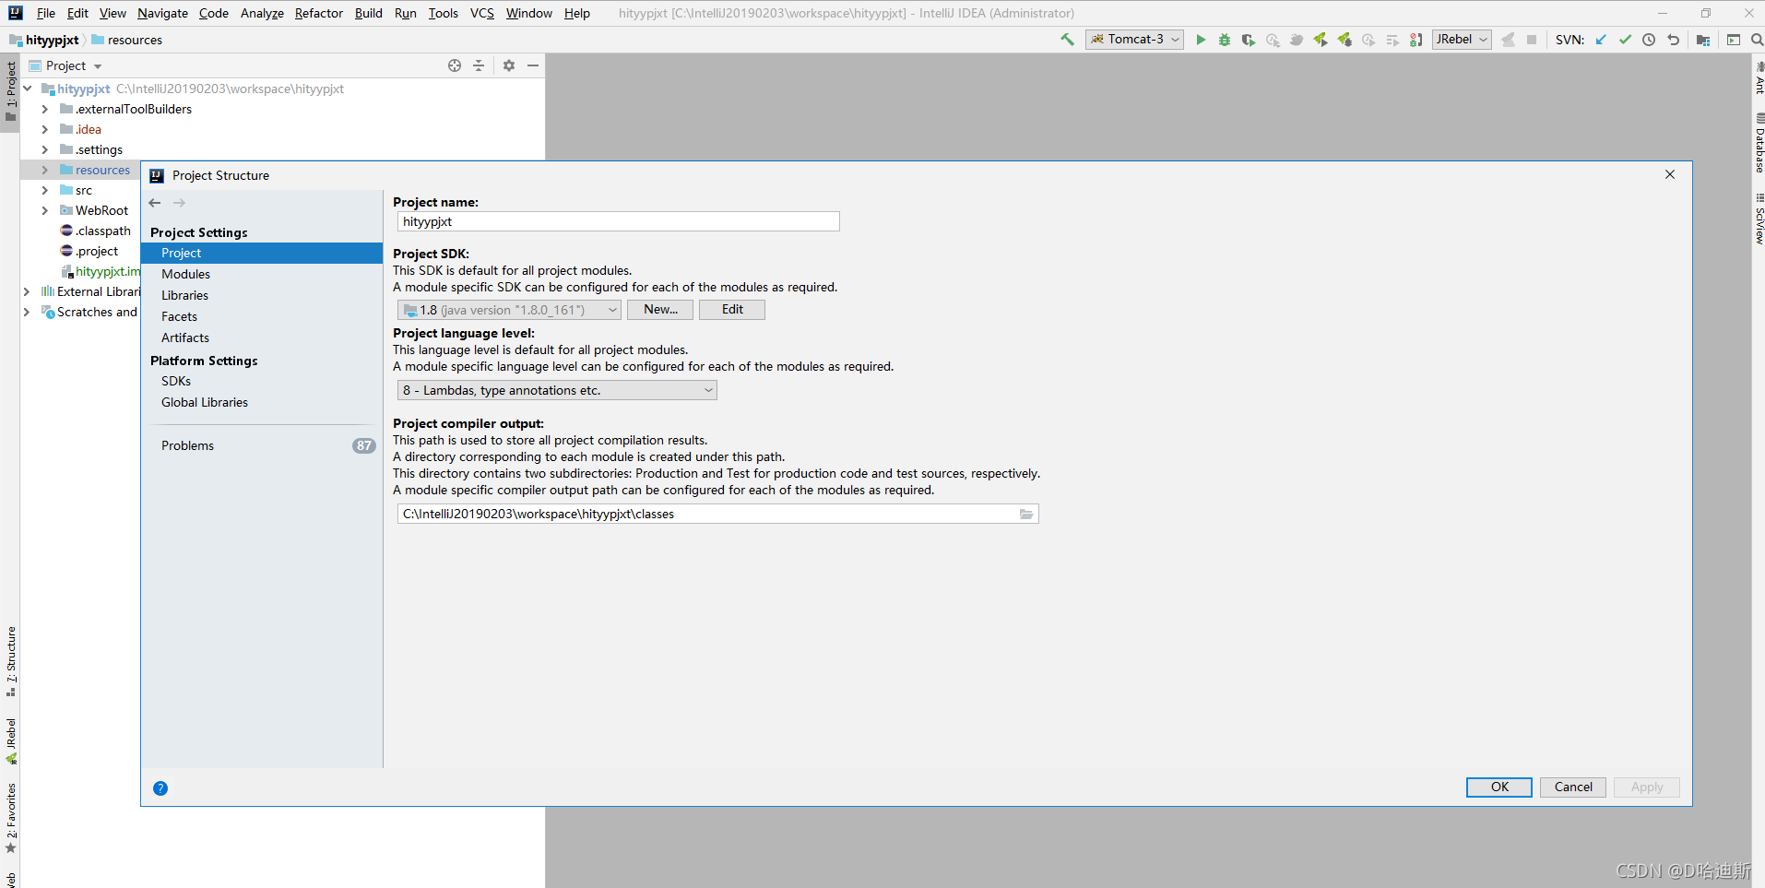Expand the .idea folder node
This screenshot has width=1765, height=888.
click(44, 129)
